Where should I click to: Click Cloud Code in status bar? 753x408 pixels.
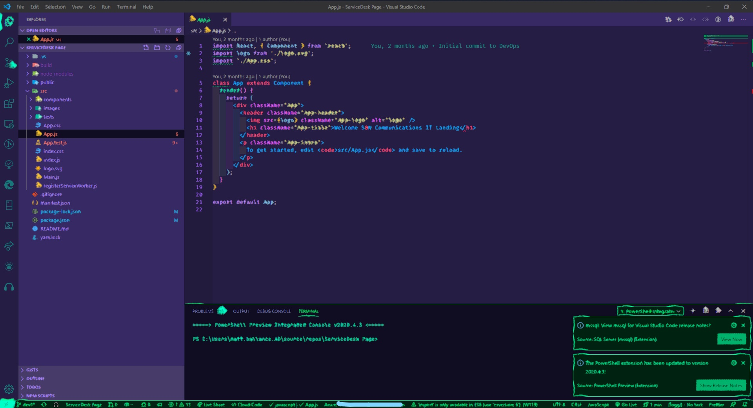(247, 404)
